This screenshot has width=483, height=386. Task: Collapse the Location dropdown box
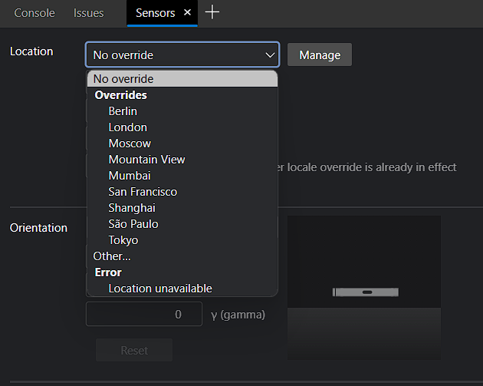pyautogui.click(x=182, y=54)
